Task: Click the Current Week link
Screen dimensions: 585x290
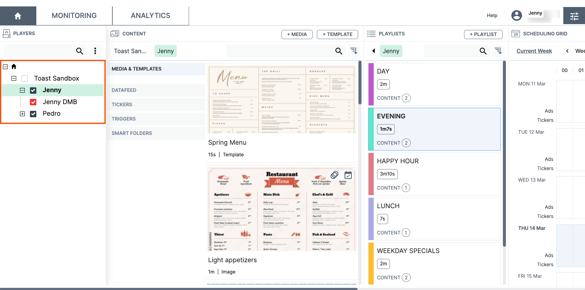Action: point(534,51)
